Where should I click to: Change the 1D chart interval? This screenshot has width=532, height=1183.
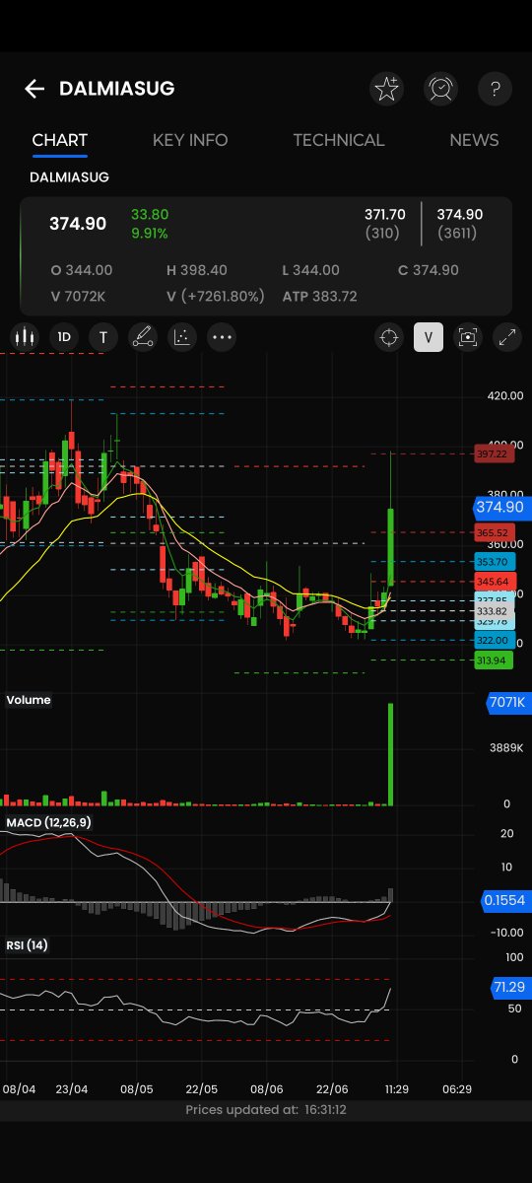[x=64, y=337]
